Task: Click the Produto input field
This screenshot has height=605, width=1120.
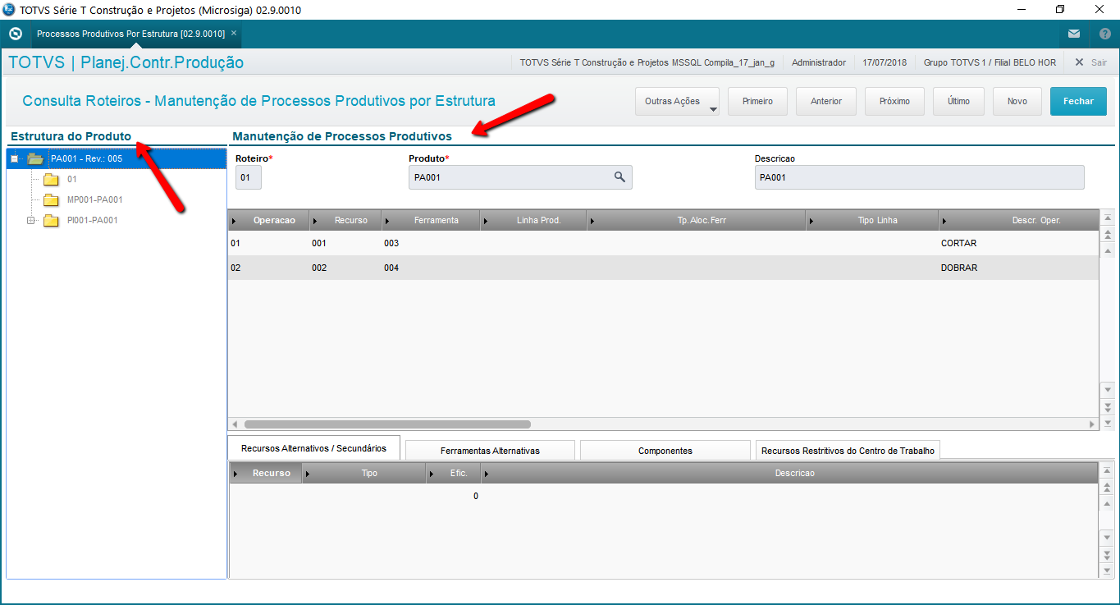Action: click(520, 177)
